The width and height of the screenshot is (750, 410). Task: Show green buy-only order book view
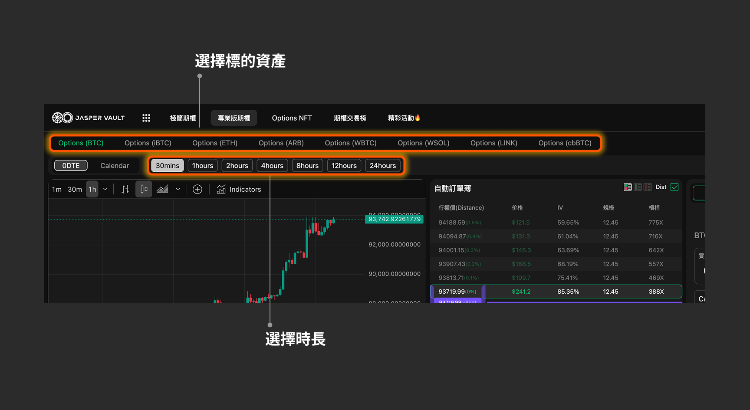click(638, 187)
